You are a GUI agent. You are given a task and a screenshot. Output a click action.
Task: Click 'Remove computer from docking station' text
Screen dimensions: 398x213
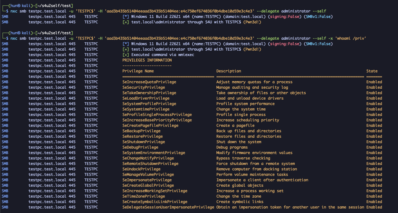coord(257,169)
